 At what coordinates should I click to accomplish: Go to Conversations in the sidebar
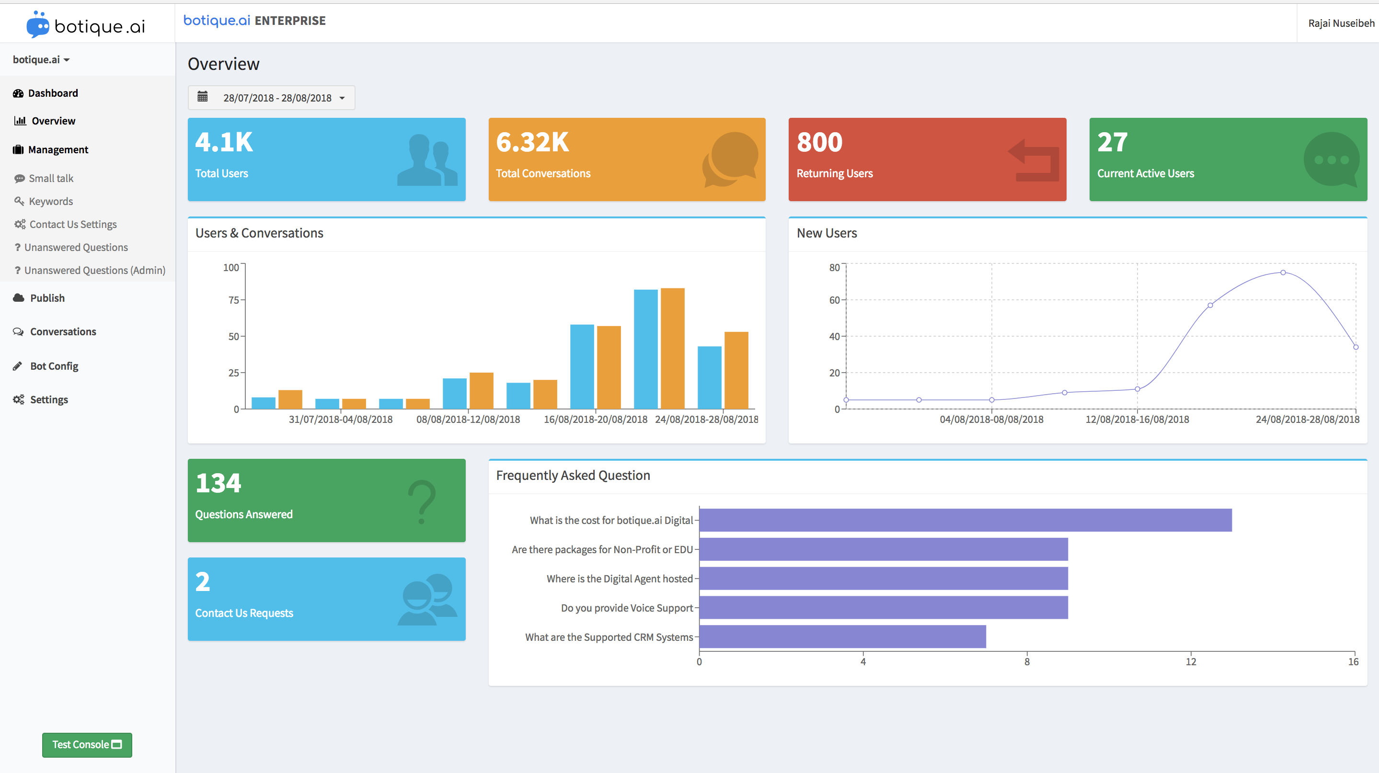click(x=63, y=332)
